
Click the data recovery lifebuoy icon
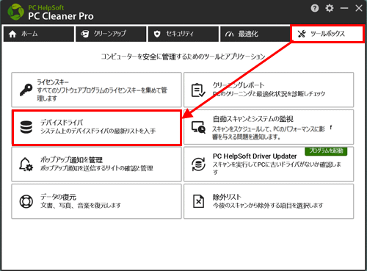tap(26, 201)
